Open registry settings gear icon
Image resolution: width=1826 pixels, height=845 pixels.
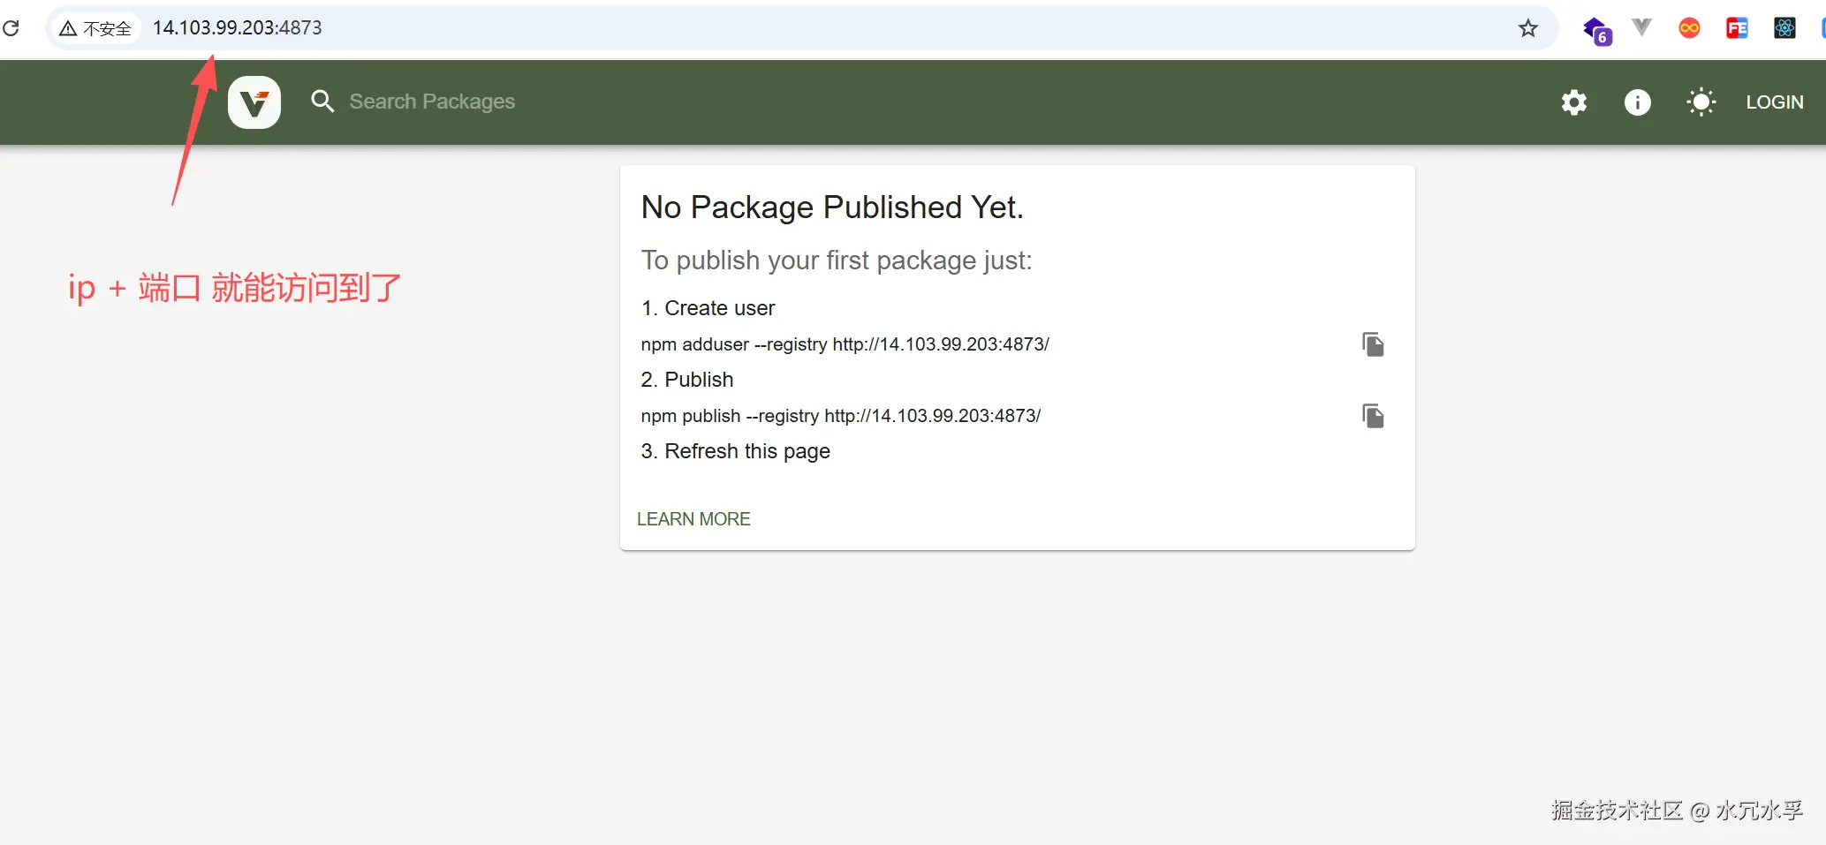[1574, 102]
